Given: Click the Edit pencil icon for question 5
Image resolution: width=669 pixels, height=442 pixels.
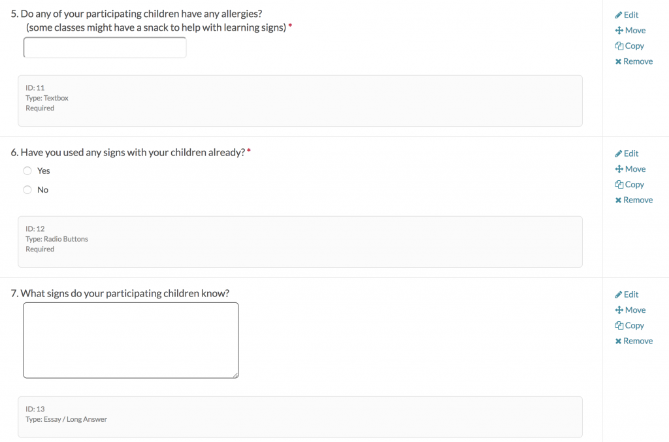Looking at the screenshot, I should click(619, 15).
